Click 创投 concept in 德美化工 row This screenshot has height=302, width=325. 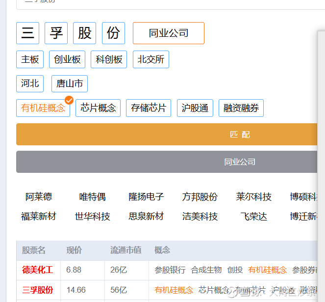(235, 270)
